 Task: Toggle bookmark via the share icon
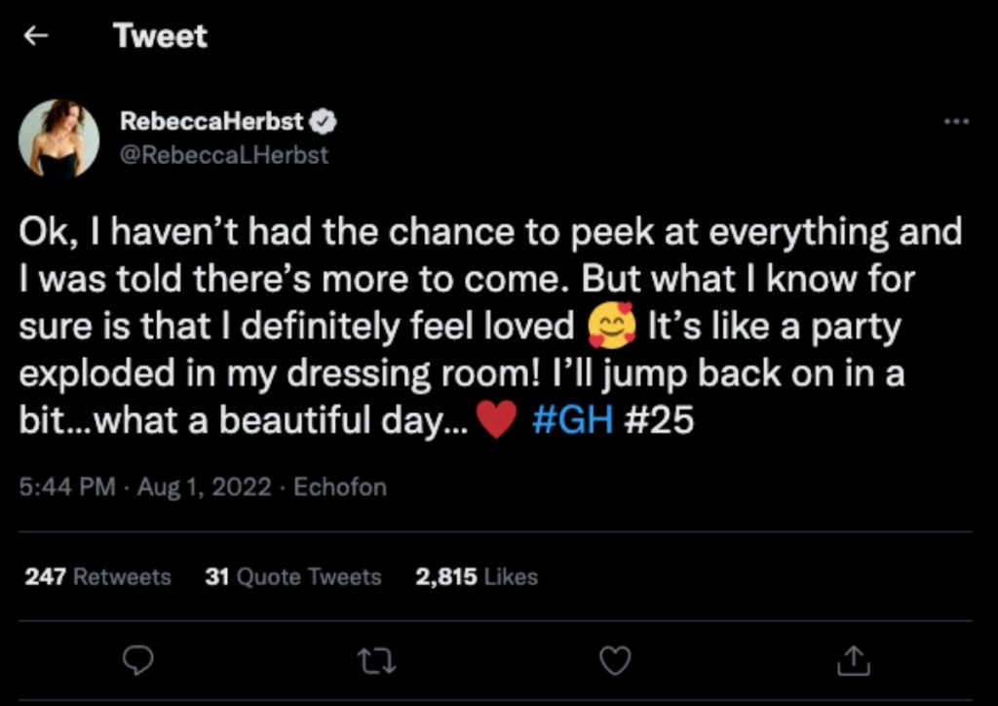point(853,660)
